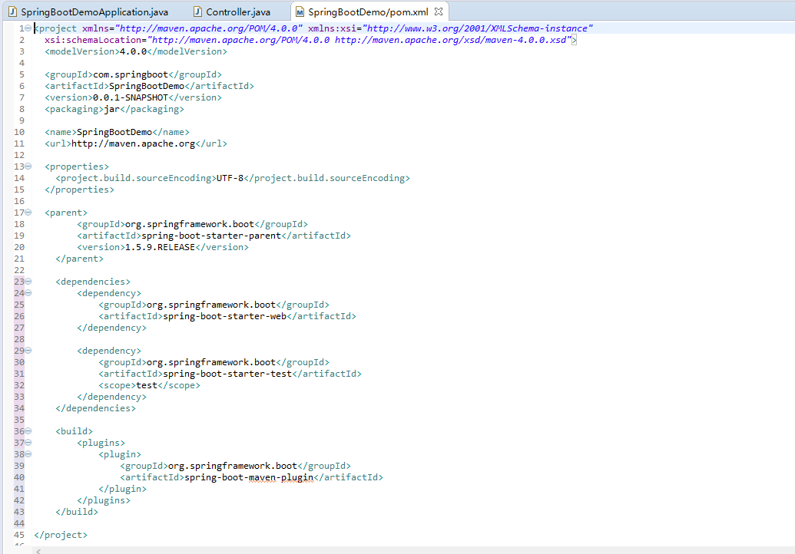The image size is (795, 554).
Task: Click the text com.springboot in groupId
Action: pyautogui.click(x=131, y=74)
